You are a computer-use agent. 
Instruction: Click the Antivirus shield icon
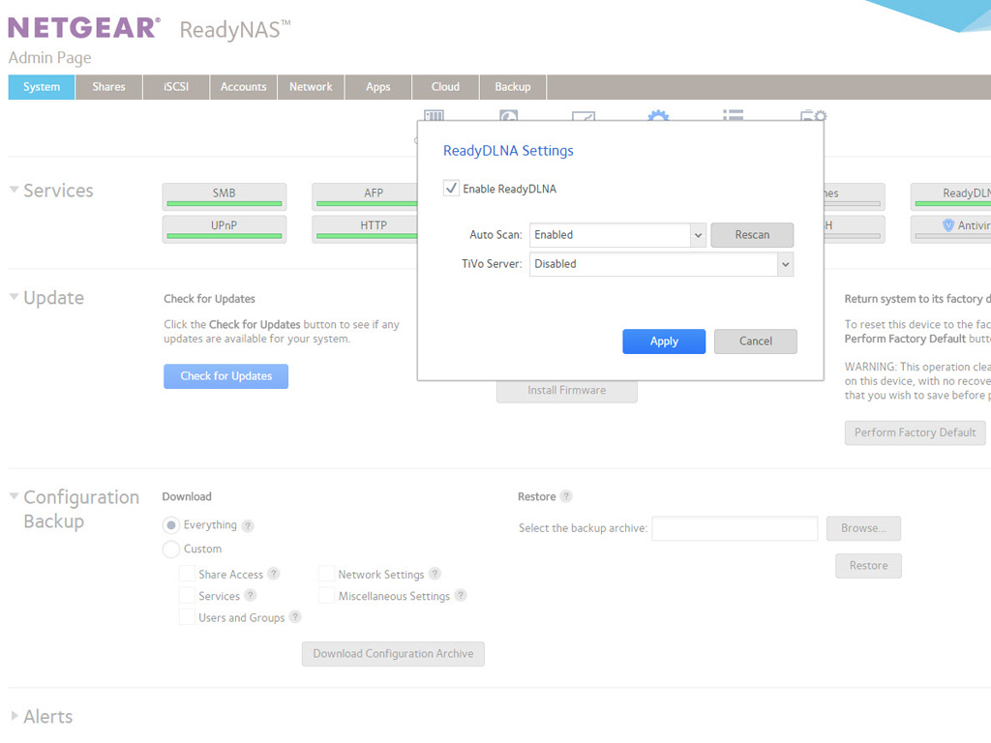click(x=948, y=225)
